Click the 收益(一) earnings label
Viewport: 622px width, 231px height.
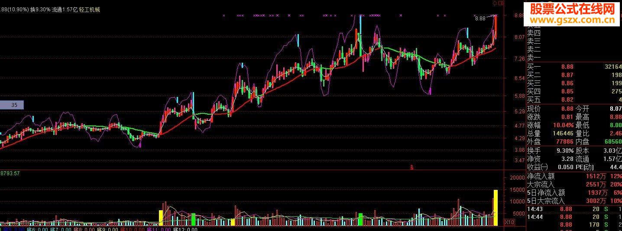538,167
